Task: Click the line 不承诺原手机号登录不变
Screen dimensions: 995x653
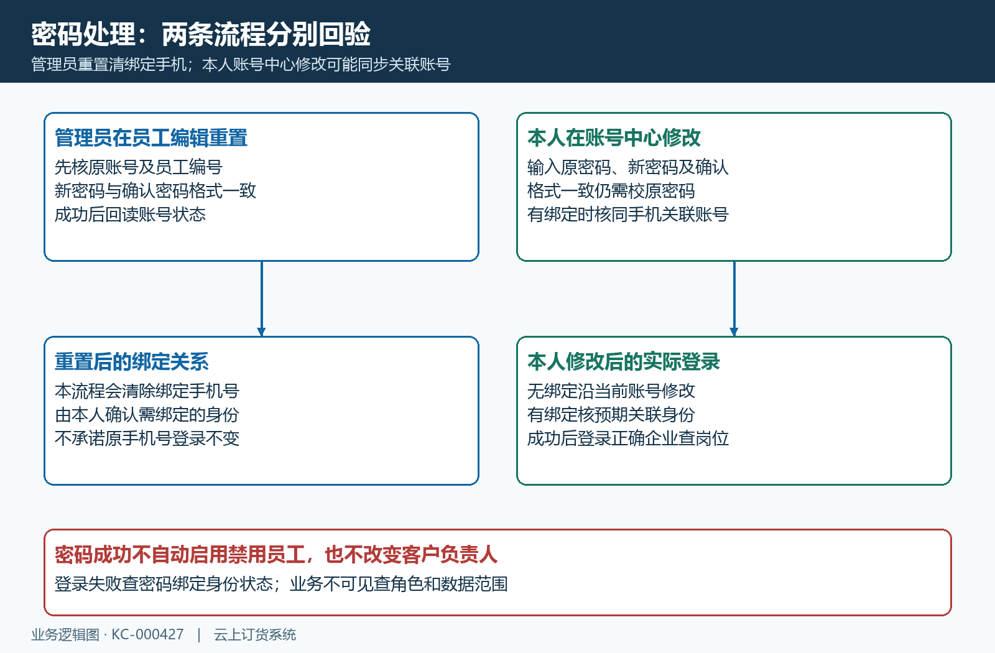Action: 147,438
